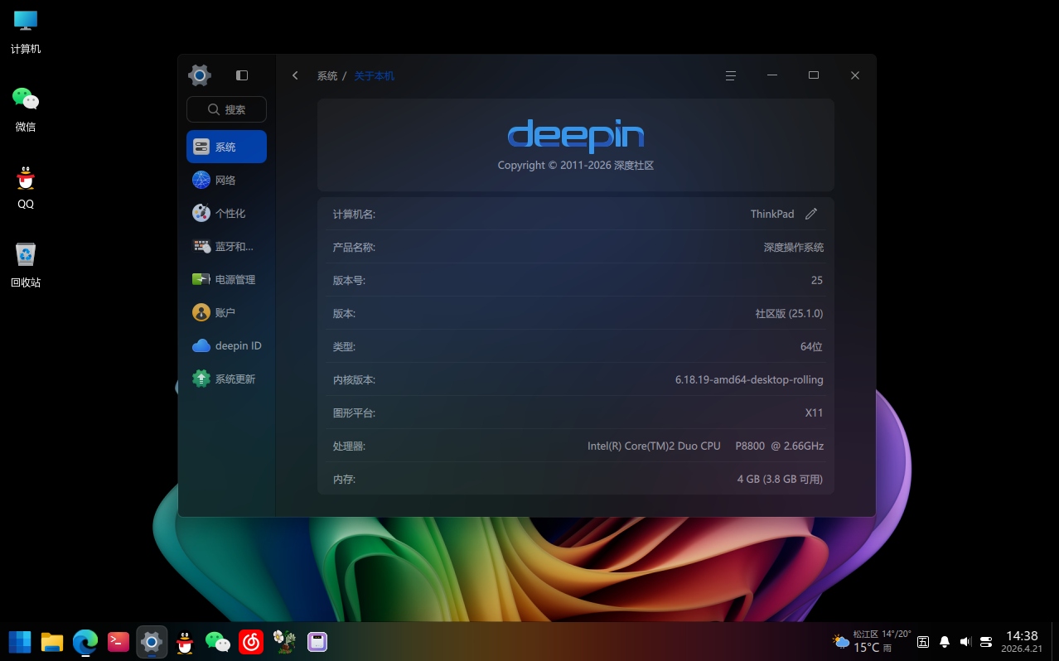Go back using the back arrow
This screenshot has height=661, width=1059.
click(x=295, y=75)
